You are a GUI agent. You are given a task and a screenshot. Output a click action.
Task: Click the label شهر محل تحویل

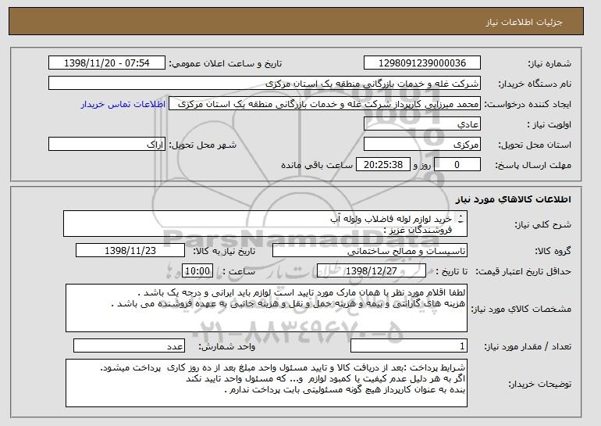click(202, 145)
